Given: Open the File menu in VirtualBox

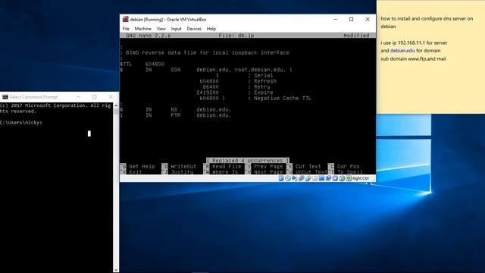Looking at the screenshot, I should pyautogui.click(x=126, y=29).
